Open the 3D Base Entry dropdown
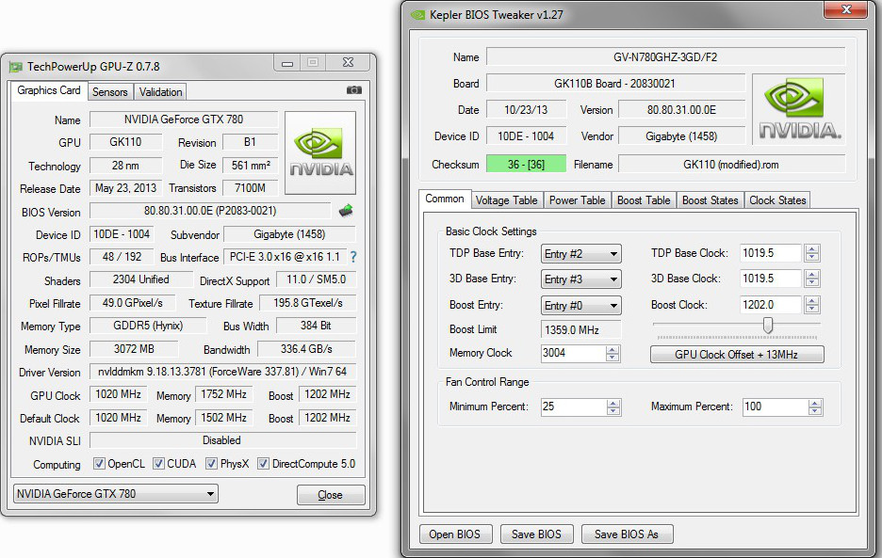 click(581, 279)
